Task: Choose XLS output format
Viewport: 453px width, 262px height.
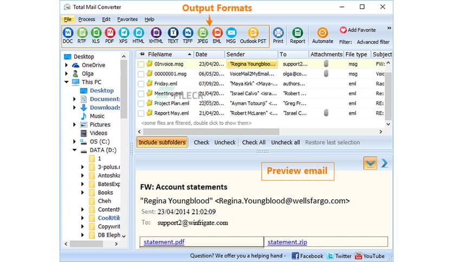Action: click(95, 36)
